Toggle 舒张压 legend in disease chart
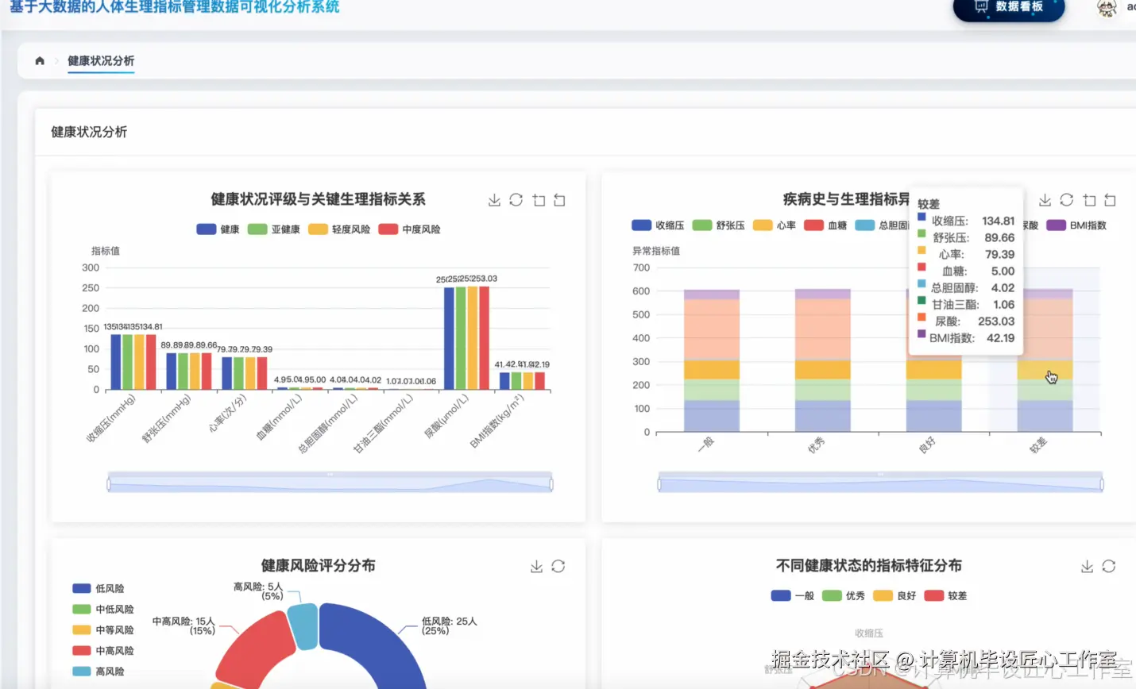This screenshot has width=1136, height=689. click(x=719, y=225)
